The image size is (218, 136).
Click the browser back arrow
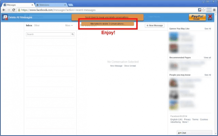[x=4, y=10]
